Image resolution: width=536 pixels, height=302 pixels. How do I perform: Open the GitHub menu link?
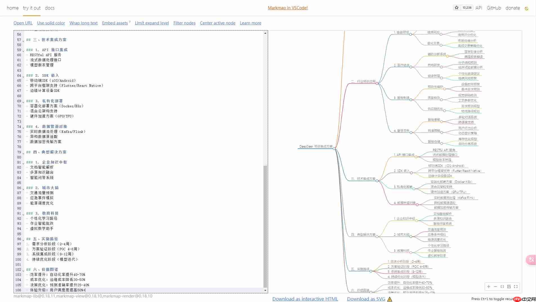tap(494, 8)
